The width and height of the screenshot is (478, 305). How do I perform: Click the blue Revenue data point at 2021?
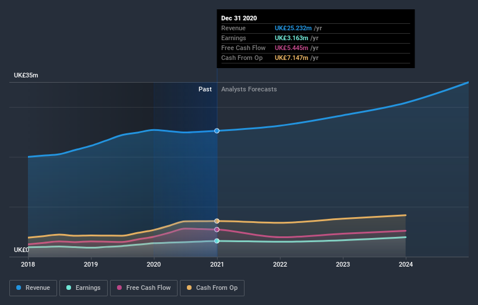point(217,131)
